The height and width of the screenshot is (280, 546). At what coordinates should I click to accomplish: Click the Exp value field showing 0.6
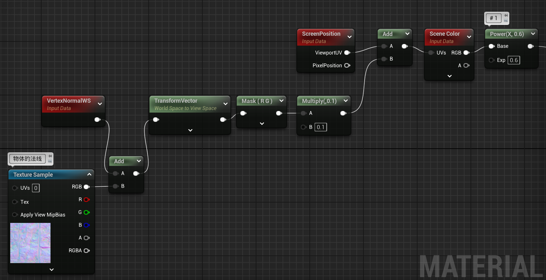[x=513, y=60]
